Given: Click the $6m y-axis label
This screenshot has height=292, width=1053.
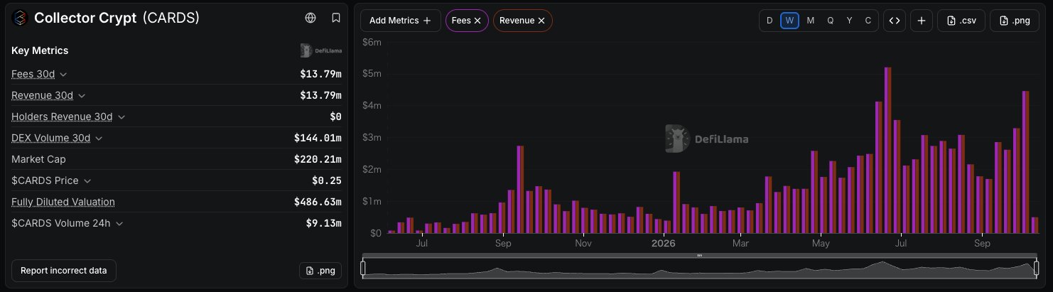Looking at the screenshot, I should pyautogui.click(x=372, y=42).
